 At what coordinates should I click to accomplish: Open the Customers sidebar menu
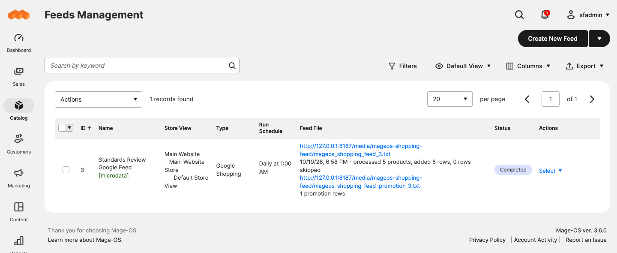click(19, 144)
